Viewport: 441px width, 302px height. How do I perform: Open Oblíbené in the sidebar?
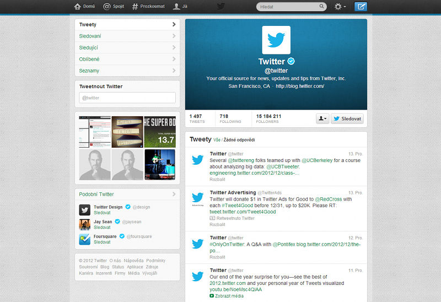pyautogui.click(x=127, y=59)
